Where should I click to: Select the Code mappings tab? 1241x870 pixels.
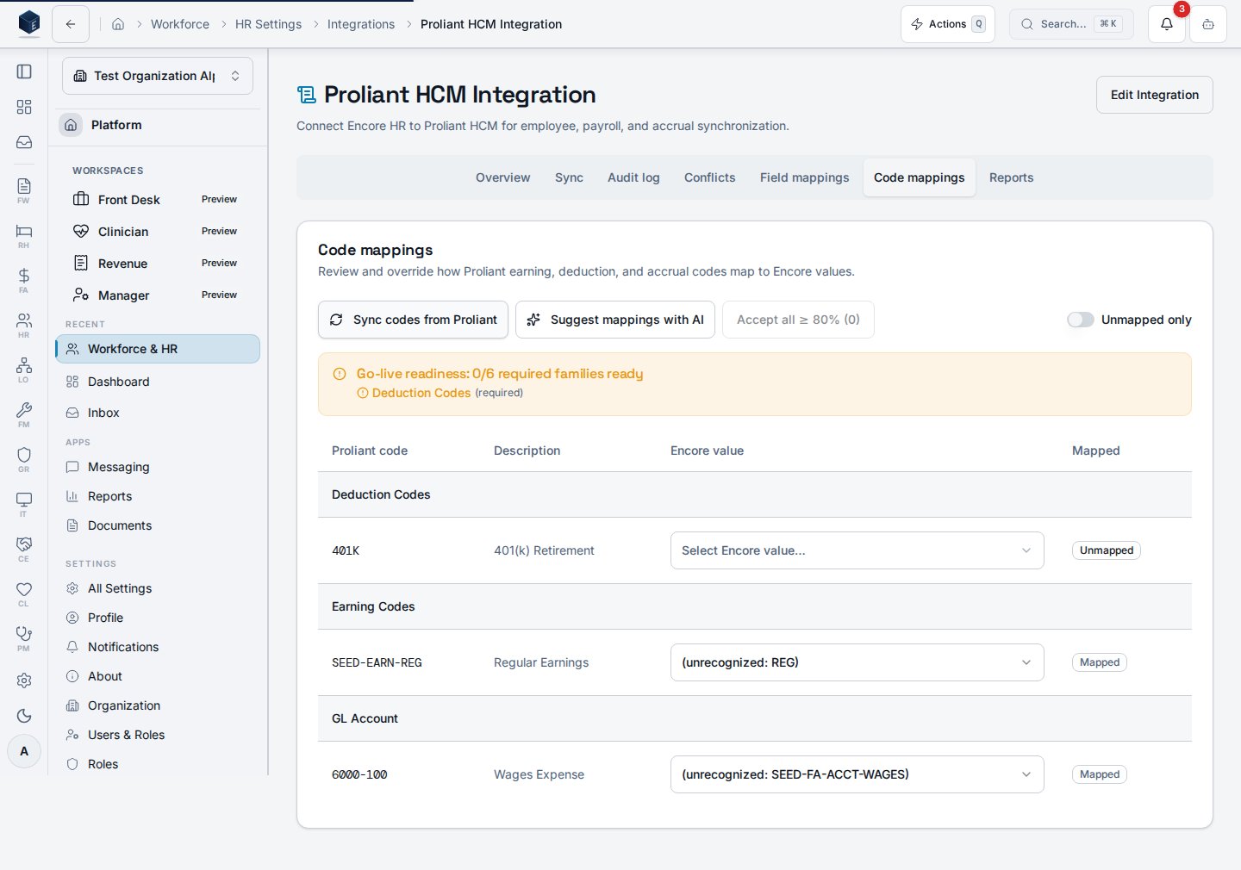919,177
